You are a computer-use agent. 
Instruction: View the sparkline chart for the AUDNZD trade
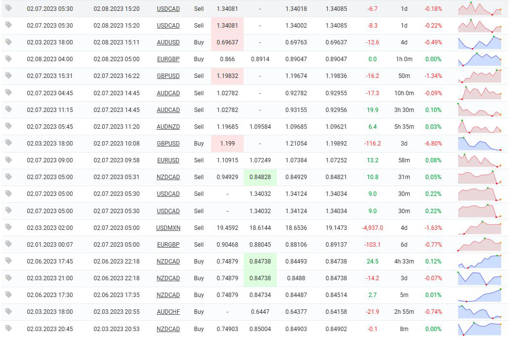point(479,126)
